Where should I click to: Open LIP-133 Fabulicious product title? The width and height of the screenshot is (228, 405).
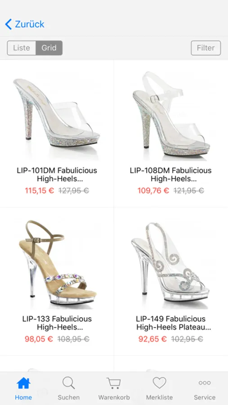click(x=57, y=323)
